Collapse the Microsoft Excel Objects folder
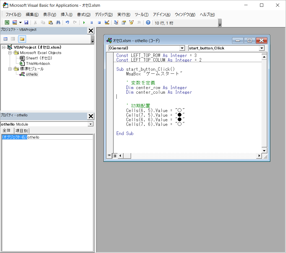 pyautogui.click(x=10, y=53)
